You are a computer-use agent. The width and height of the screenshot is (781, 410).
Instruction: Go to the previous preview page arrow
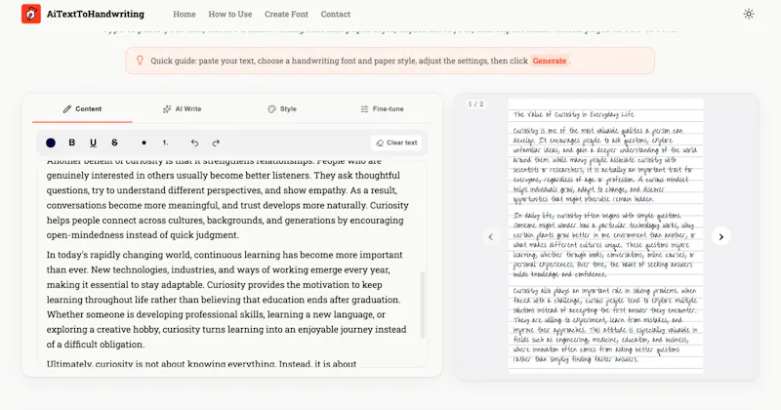(491, 236)
